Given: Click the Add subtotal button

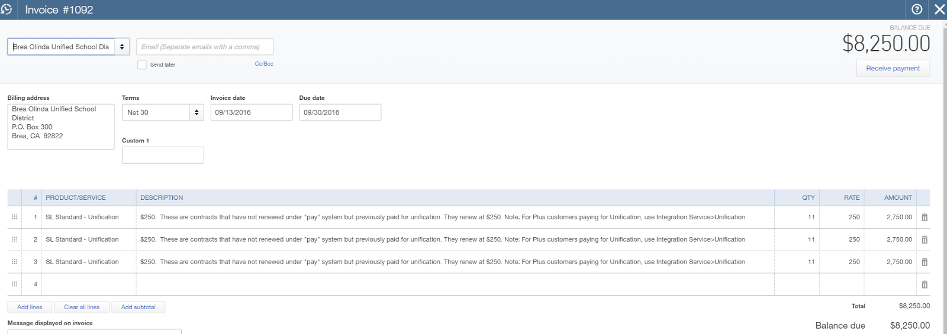Looking at the screenshot, I should point(138,307).
